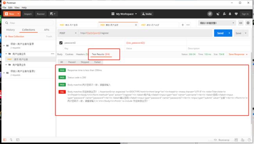Open the environment selector dropdown
The image size is (254, 144).
point(217,23)
